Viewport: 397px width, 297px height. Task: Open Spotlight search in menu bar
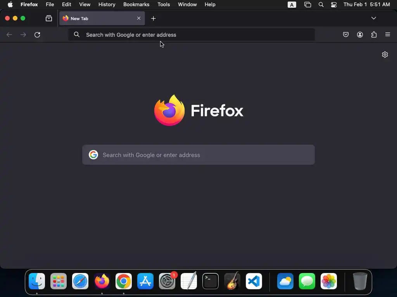pos(321,5)
